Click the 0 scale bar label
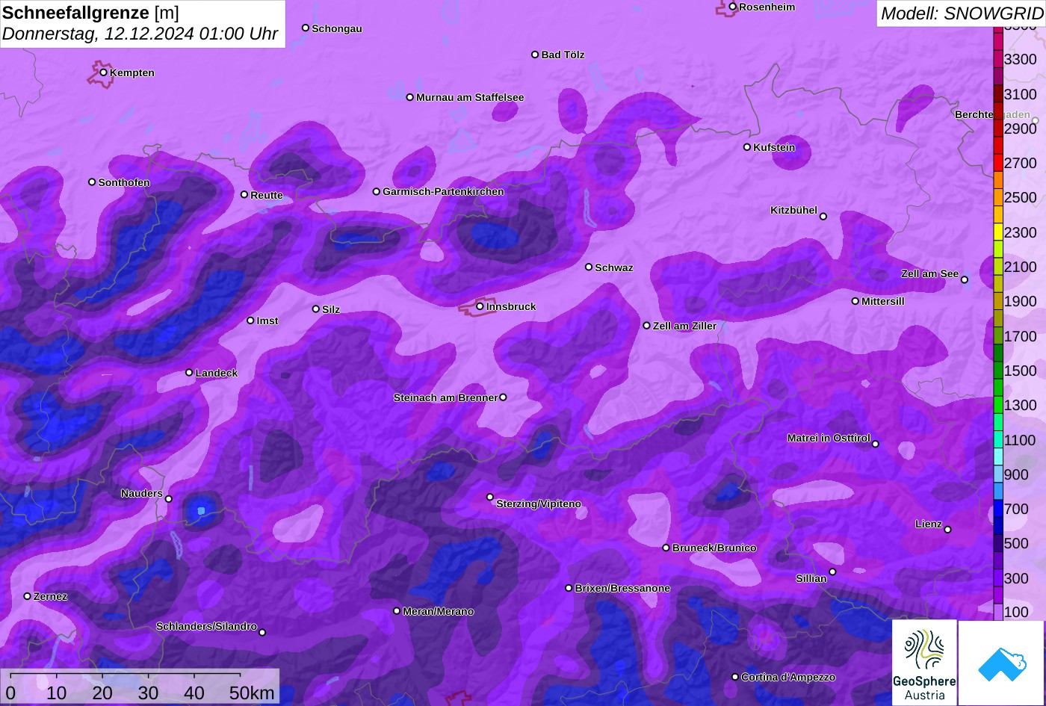The height and width of the screenshot is (706, 1046). (10, 693)
